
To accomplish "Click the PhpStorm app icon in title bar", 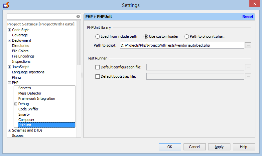I will 6,5.
